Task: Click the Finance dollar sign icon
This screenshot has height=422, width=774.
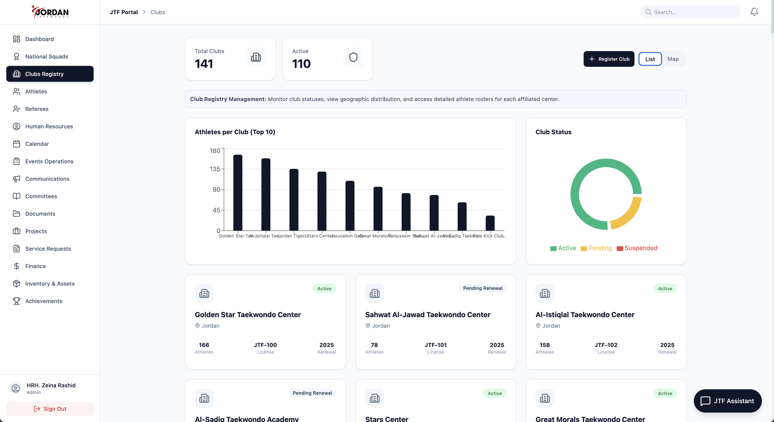Action: pyautogui.click(x=16, y=266)
